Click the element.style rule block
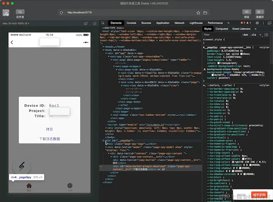Viewport: 273px width, 202px height. click(x=236, y=41)
